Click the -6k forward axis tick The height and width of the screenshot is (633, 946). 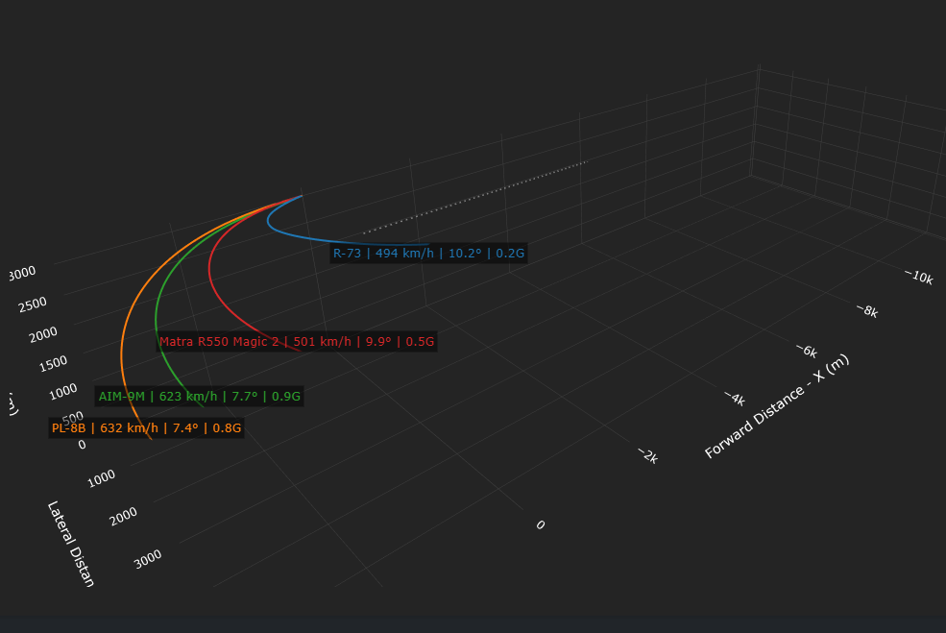pos(807,351)
